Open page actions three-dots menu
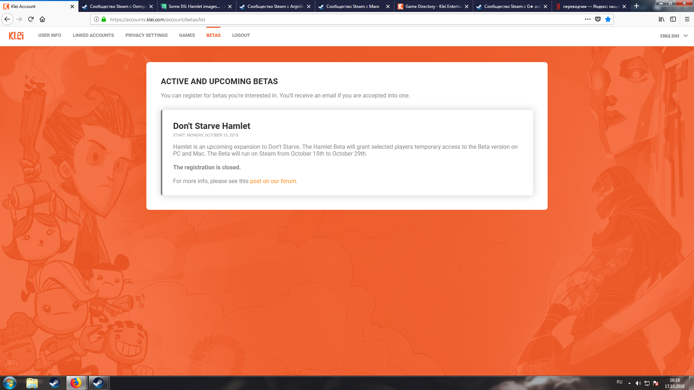This screenshot has width=694, height=390. point(588,19)
